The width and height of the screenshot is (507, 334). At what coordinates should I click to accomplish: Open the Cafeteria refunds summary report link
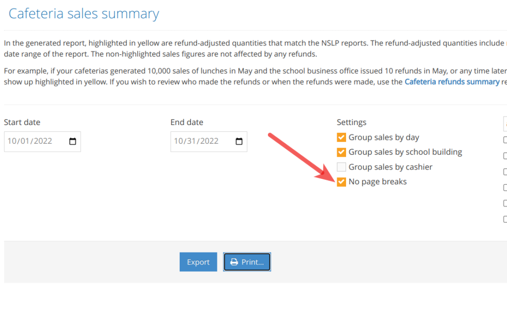tap(452, 82)
